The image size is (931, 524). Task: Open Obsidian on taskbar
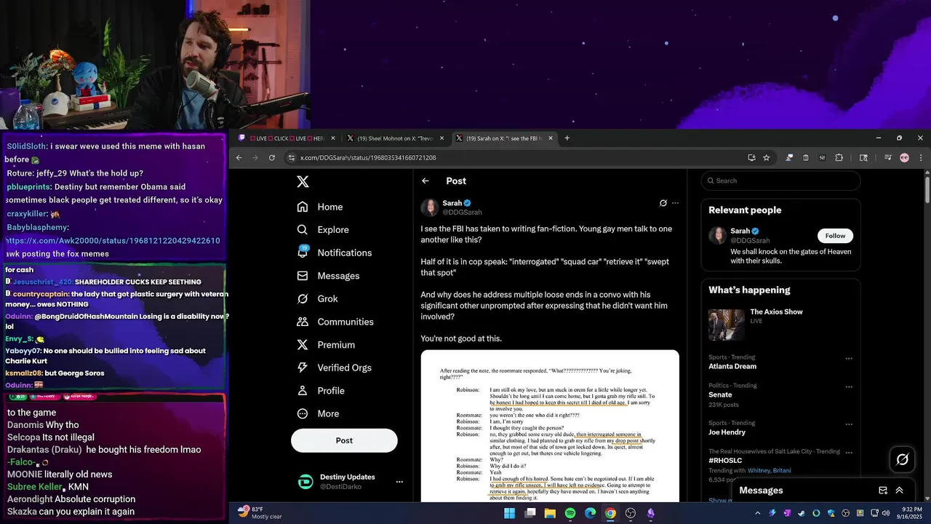coord(650,513)
